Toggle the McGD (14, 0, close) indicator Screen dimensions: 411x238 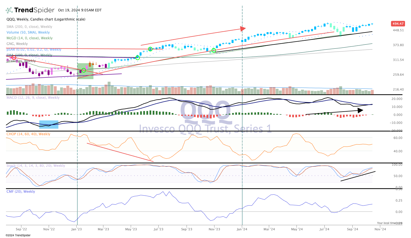pos(29,38)
